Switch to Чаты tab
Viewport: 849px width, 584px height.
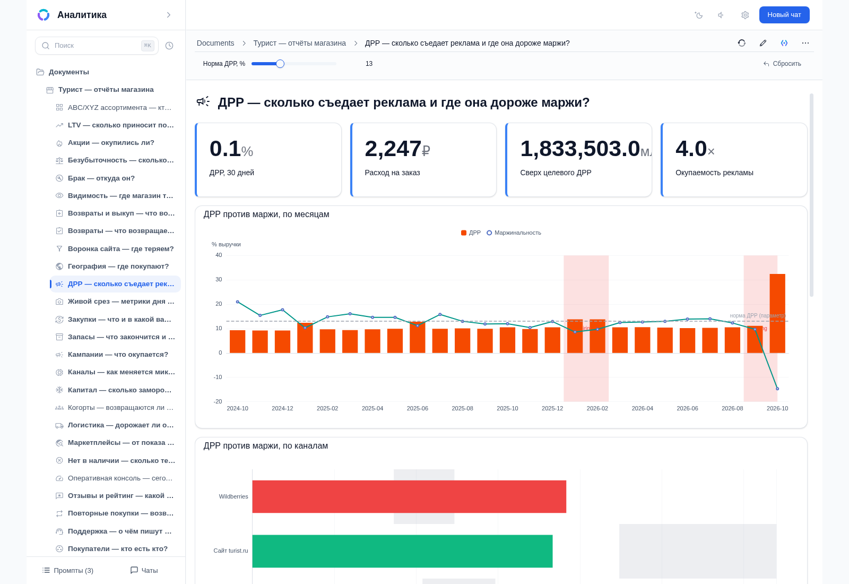pyautogui.click(x=144, y=571)
